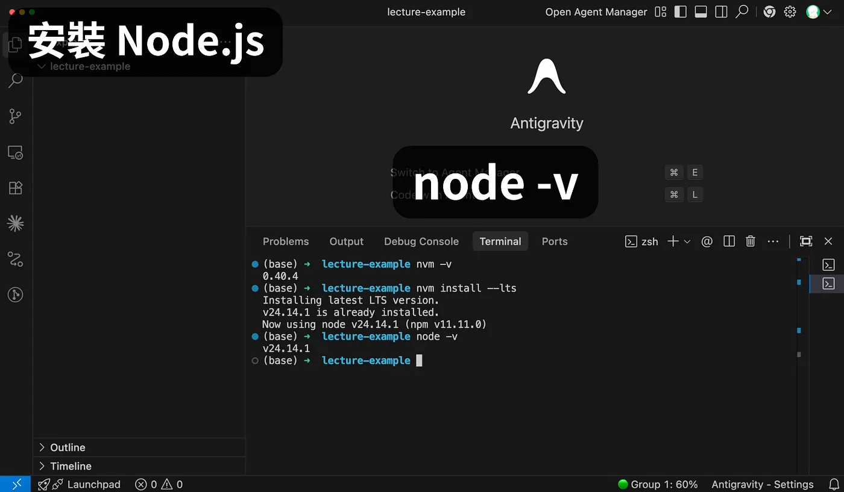Viewport: 844px width, 492px height.
Task: Select the second highlighted terminal instance
Action: [828, 284]
